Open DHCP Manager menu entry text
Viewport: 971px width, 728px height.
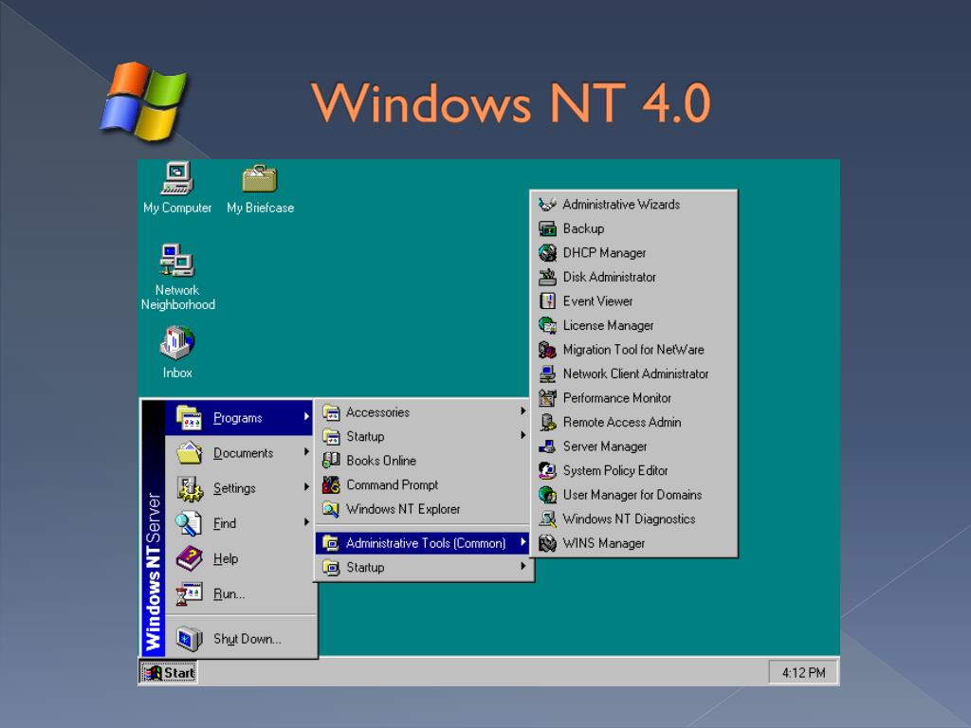coord(604,252)
